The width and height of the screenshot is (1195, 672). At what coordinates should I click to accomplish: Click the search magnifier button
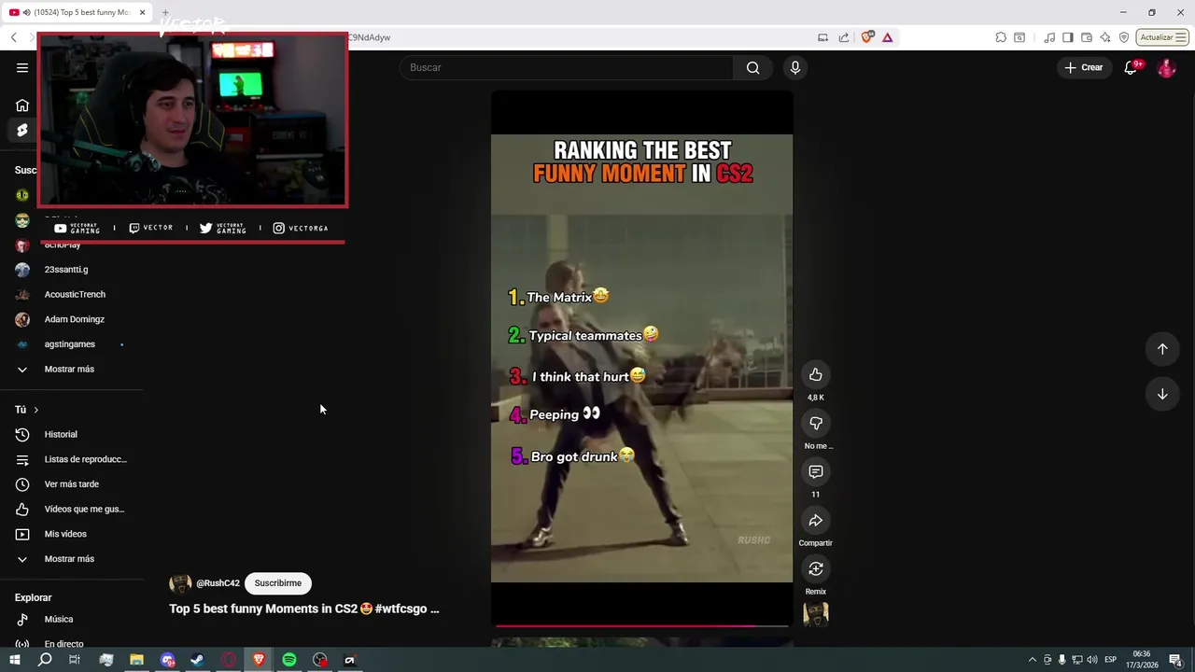(x=752, y=67)
